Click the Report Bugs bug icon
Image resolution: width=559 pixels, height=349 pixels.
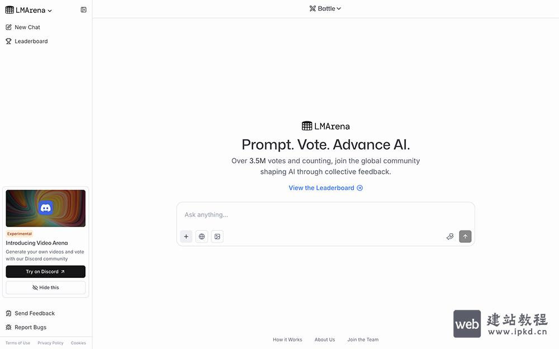pos(8,327)
